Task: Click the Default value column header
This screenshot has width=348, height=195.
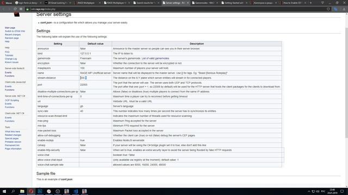Action: pyautogui.click(x=96, y=44)
